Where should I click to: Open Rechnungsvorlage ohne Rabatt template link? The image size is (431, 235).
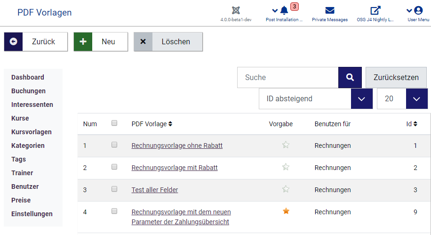[177, 146]
